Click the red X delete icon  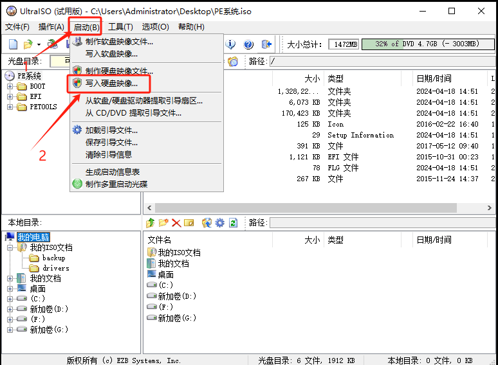coord(176,223)
